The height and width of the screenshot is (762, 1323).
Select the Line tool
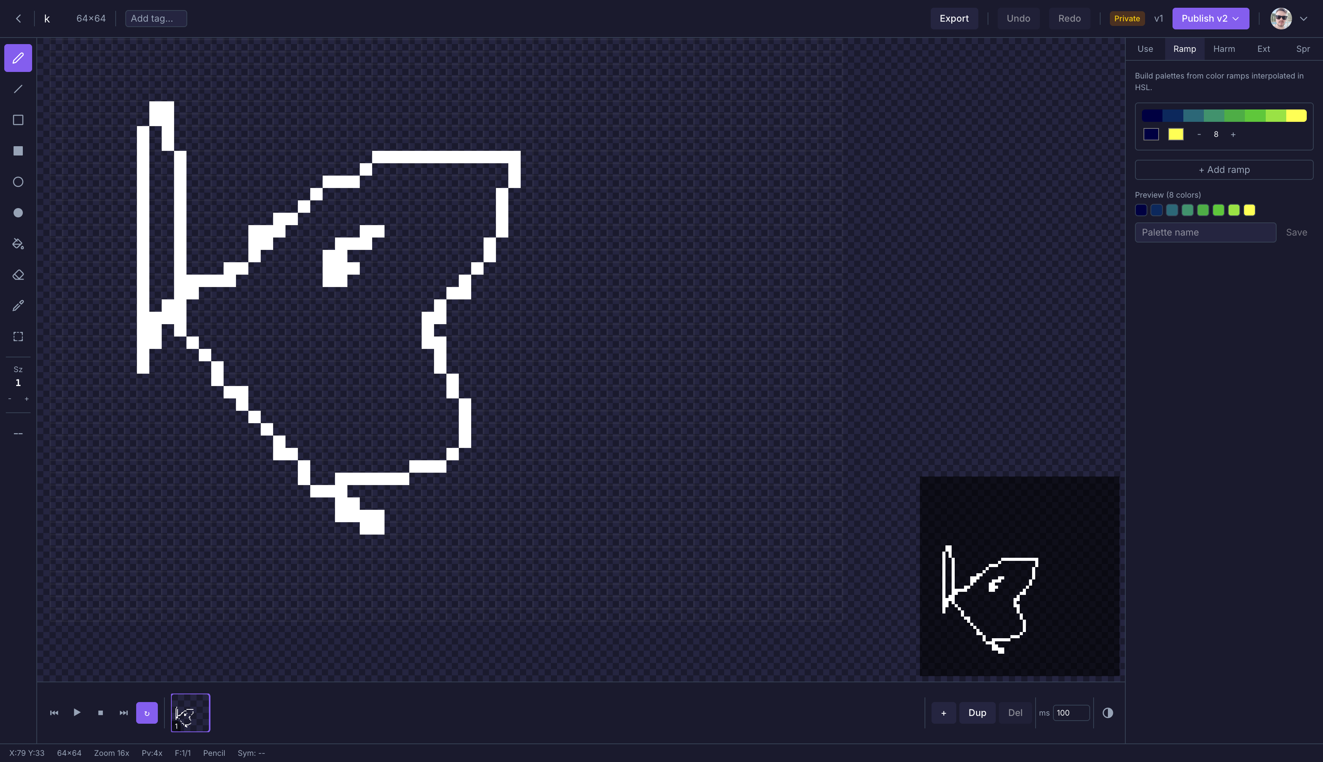point(18,89)
